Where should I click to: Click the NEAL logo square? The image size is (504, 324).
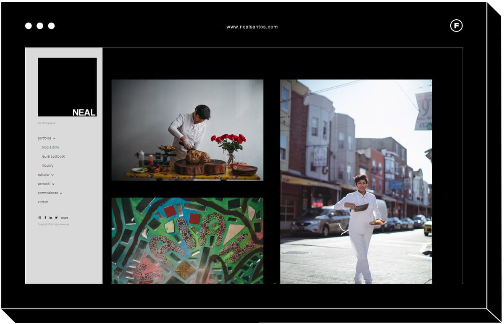(67, 87)
